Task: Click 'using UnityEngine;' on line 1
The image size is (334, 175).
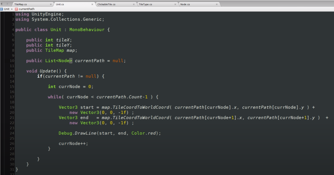Action: pos(39,14)
